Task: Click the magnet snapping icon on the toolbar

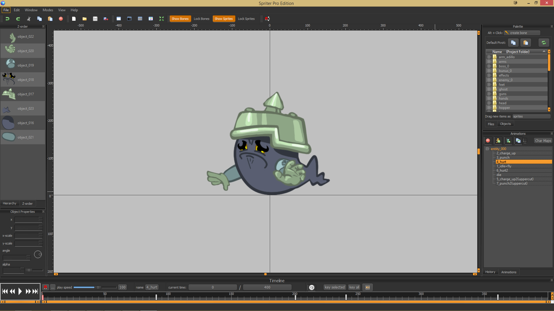Action: pos(267,18)
